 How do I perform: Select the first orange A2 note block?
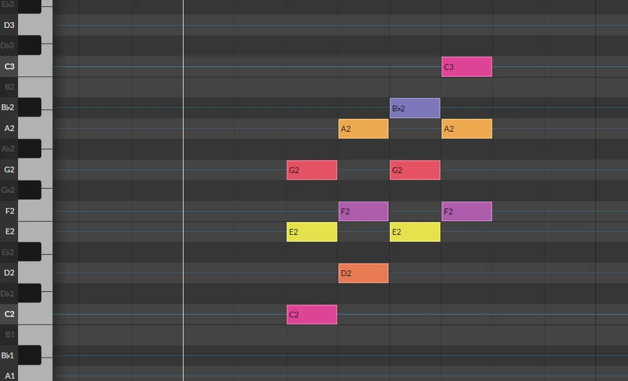point(363,129)
